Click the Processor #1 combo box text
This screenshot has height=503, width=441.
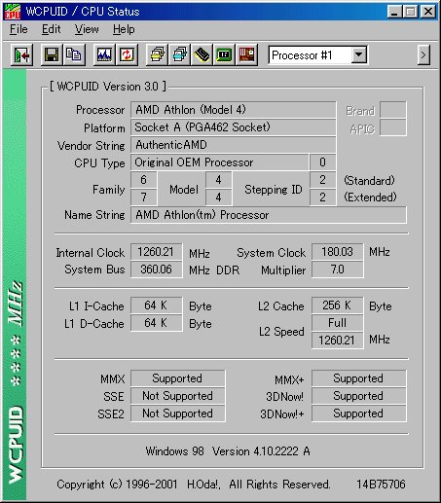(302, 55)
